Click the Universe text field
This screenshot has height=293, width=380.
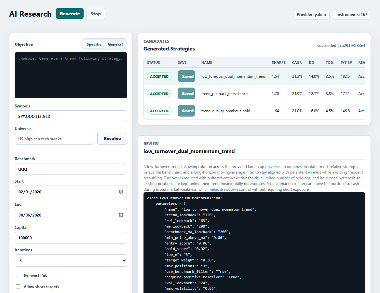coord(54,139)
